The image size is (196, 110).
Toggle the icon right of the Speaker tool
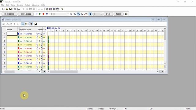[31, 24]
